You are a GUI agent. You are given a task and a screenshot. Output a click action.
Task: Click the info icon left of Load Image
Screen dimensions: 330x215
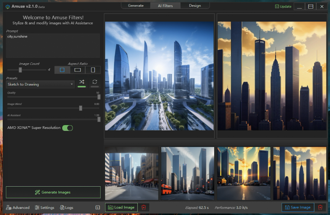(x=97, y=207)
